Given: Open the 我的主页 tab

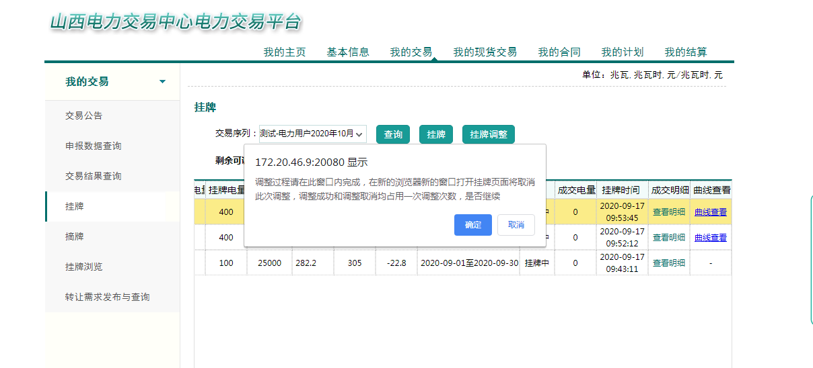Looking at the screenshot, I should tap(284, 52).
